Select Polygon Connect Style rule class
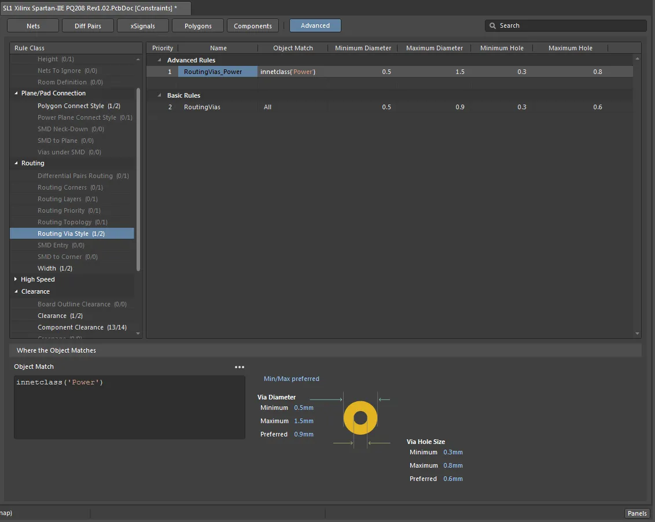655x522 pixels. click(79, 106)
